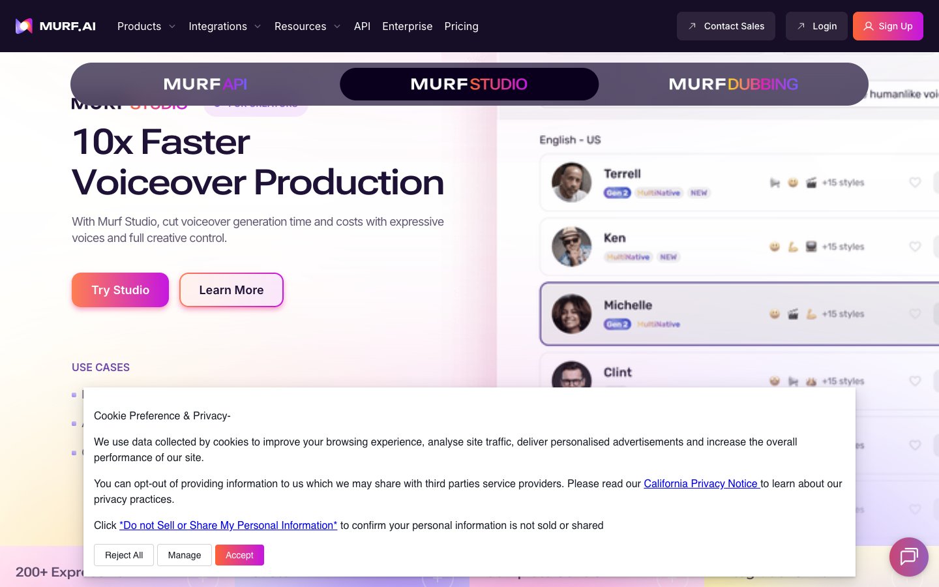Select the Murf Dubbing tab
Viewport: 939px width, 587px height.
pos(733,84)
